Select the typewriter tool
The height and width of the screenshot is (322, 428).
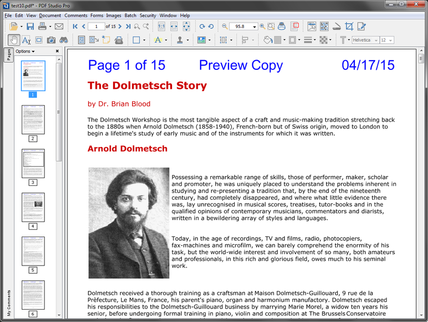coord(119,40)
